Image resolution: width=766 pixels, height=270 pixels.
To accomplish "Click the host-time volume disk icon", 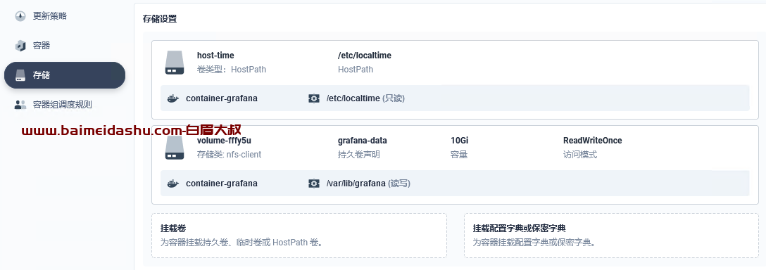I will pos(175,63).
